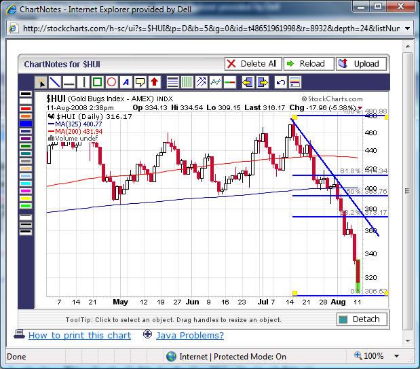Pick the cyan color swatch
The height and width of the screenshot is (369, 420).
tap(26, 183)
